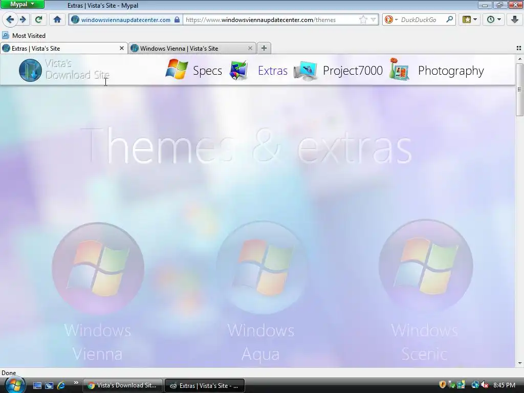Expand the bookmarks button dropdown arrow
This screenshot has height=393, width=524.
[x=475, y=20]
